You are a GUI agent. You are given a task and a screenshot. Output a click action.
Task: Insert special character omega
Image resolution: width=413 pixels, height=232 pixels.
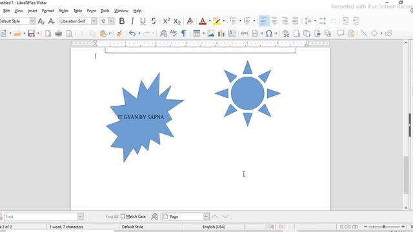click(x=268, y=34)
